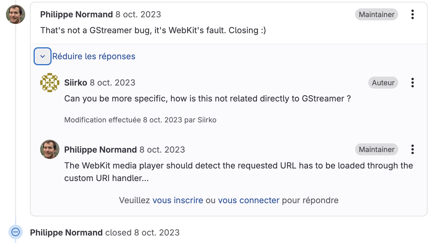Open more actions menu on Siirko's reply
This screenshot has height=243, width=430.
click(x=413, y=83)
